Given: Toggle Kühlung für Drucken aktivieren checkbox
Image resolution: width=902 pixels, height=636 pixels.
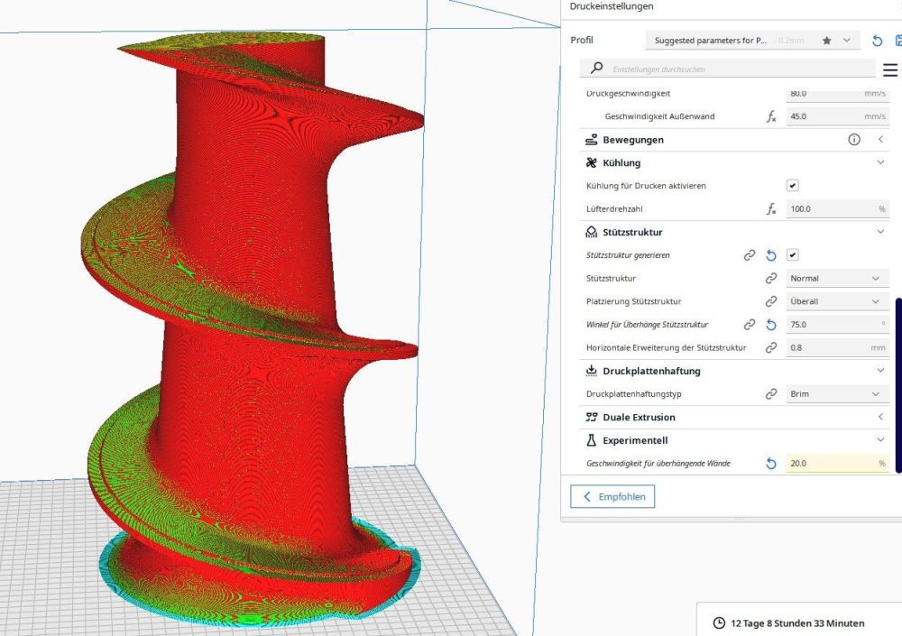Looking at the screenshot, I should [x=792, y=185].
